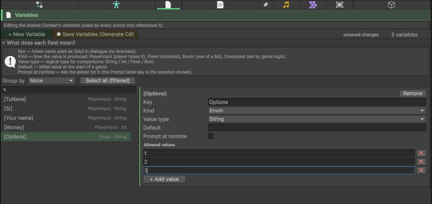The image size is (432, 204).
Task: Click the + Add value button
Action: coord(164,179)
